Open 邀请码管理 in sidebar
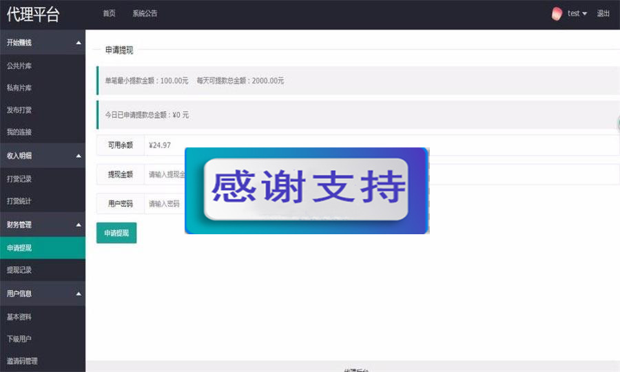Screen dimensions: 620x372 (43, 361)
